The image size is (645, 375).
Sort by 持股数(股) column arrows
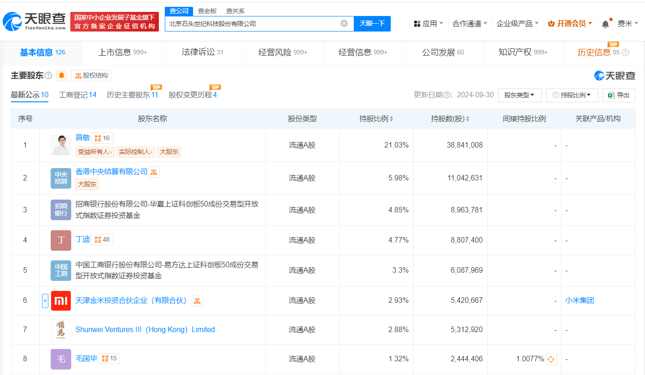(467, 119)
